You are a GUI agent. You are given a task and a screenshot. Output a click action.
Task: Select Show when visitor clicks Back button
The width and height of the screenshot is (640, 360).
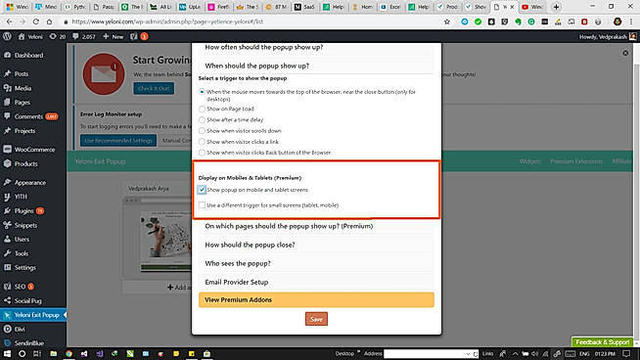[202, 153]
